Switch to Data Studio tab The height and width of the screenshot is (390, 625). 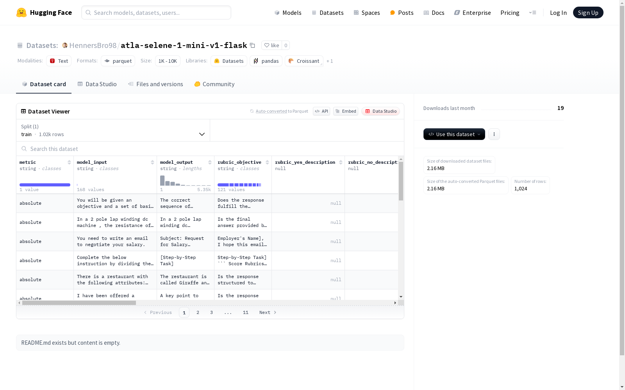(x=97, y=84)
